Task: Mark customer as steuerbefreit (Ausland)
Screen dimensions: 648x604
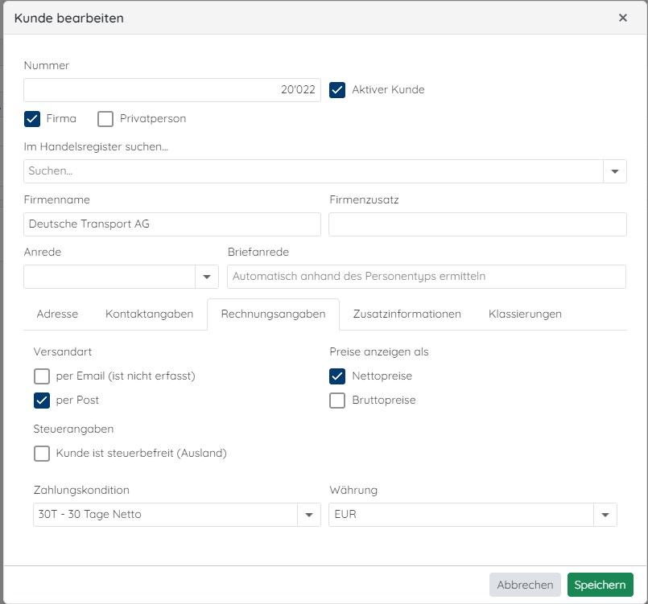Action: tap(42, 454)
